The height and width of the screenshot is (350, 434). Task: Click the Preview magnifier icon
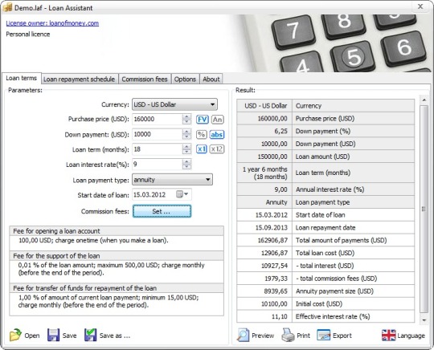click(243, 335)
